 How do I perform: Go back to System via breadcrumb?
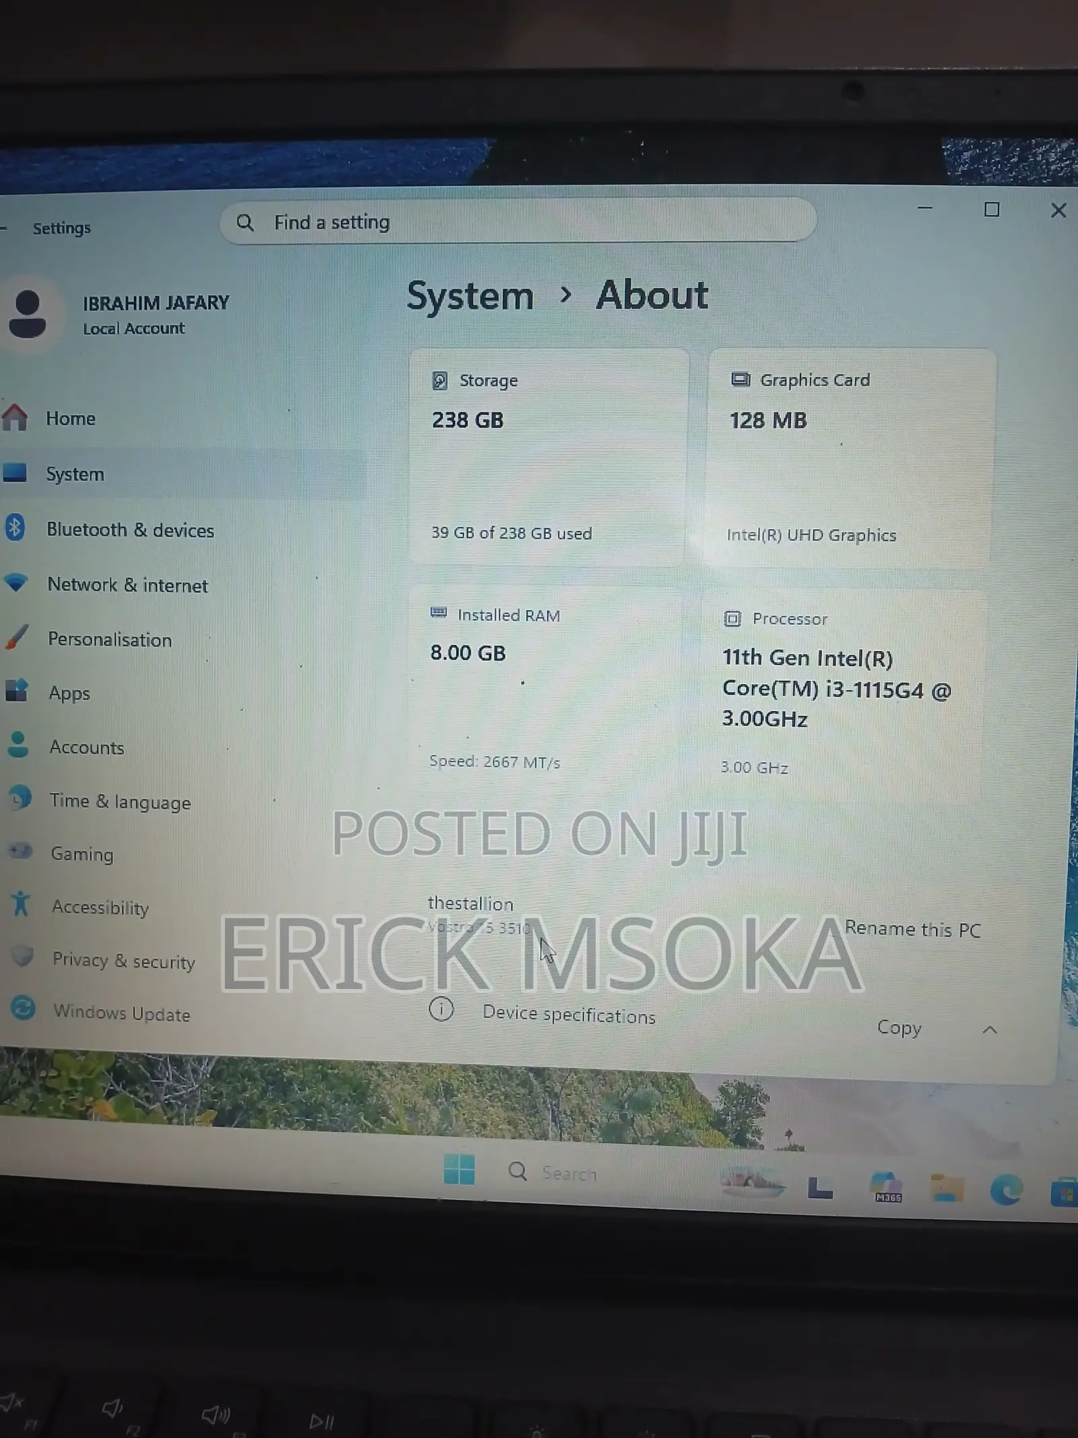pyautogui.click(x=470, y=297)
